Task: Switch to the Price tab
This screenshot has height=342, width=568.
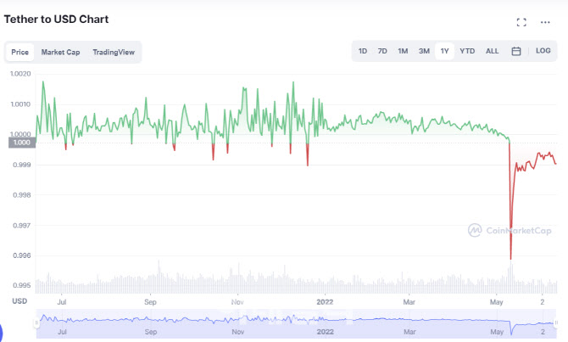Action: tap(20, 53)
